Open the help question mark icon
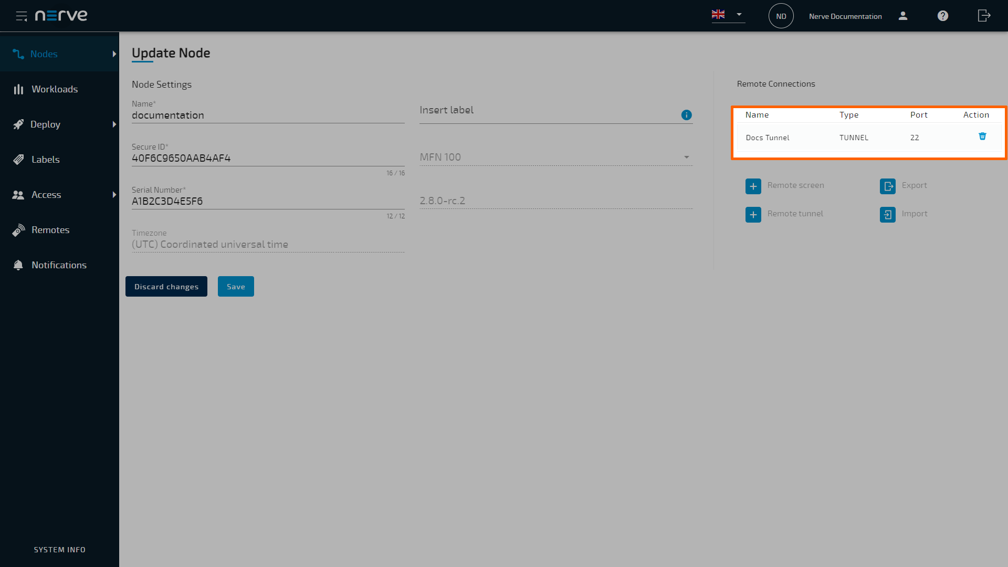This screenshot has height=567, width=1008. coord(943,16)
